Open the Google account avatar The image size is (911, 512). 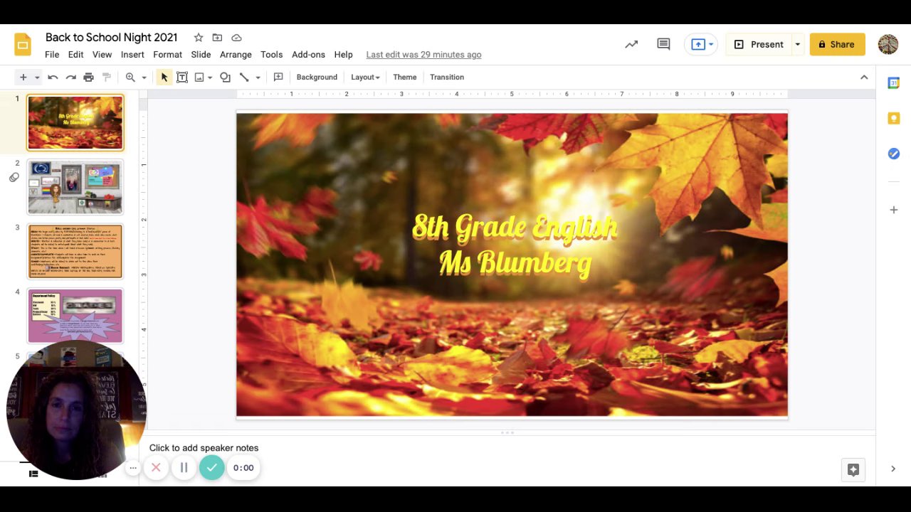[x=888, y=44]
